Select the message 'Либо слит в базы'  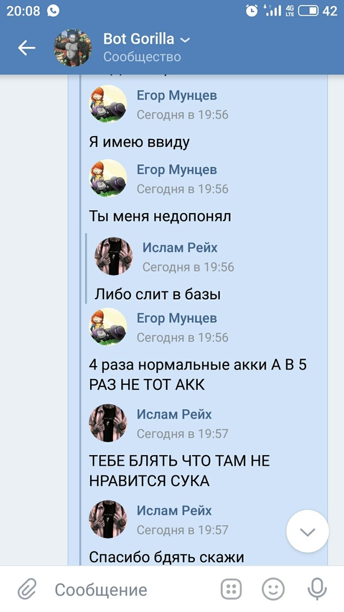click(x=158, y=294)
